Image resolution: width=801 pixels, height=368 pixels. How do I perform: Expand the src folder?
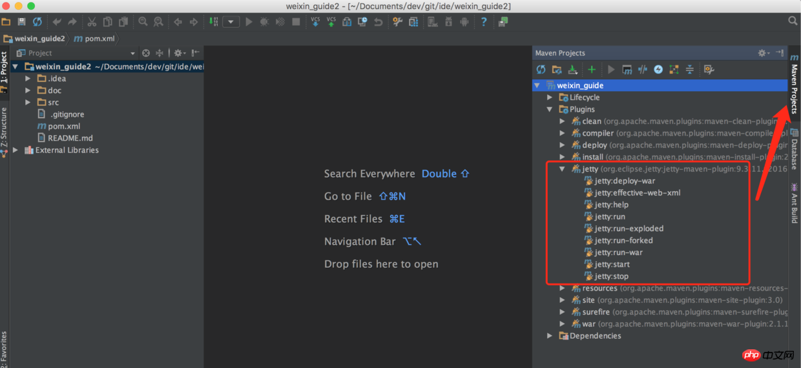28,102
